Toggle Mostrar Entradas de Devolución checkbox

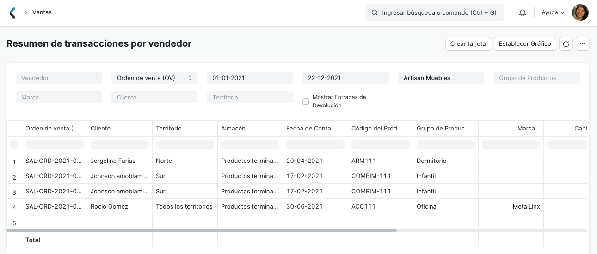306,101
